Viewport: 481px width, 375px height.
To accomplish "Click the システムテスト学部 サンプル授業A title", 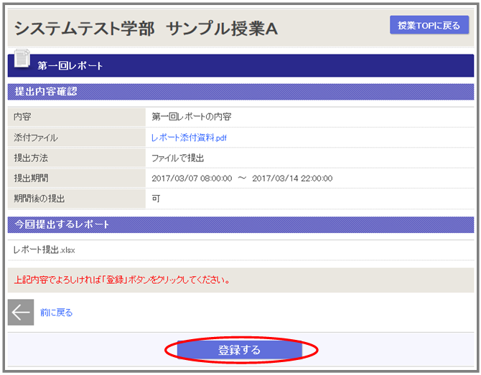I will click(x=146, y=29).
